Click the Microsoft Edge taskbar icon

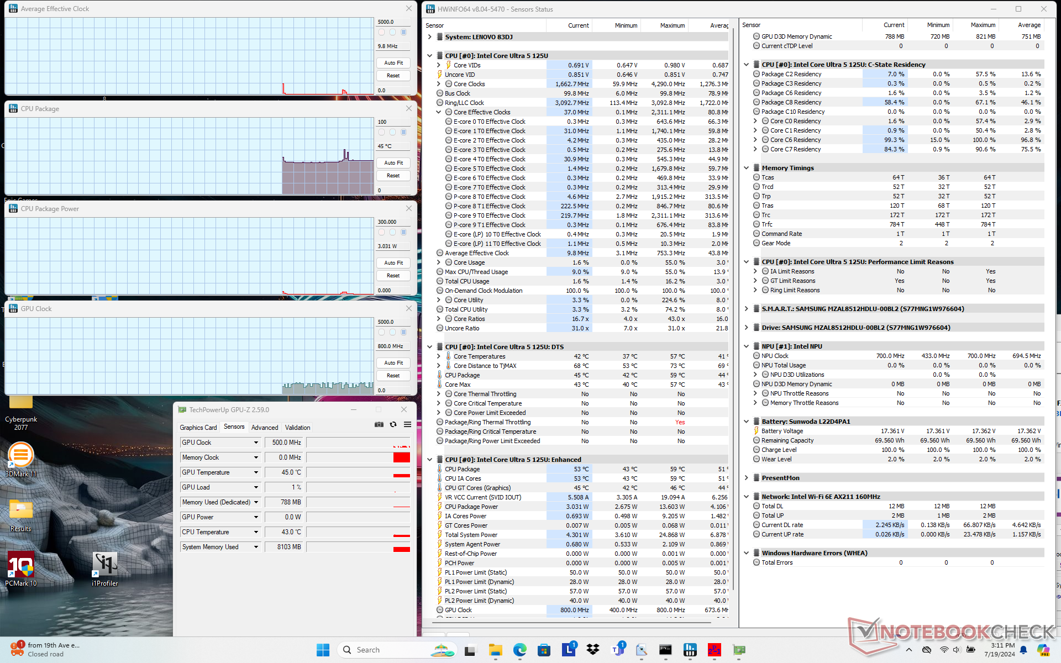[x=519, y=650]
